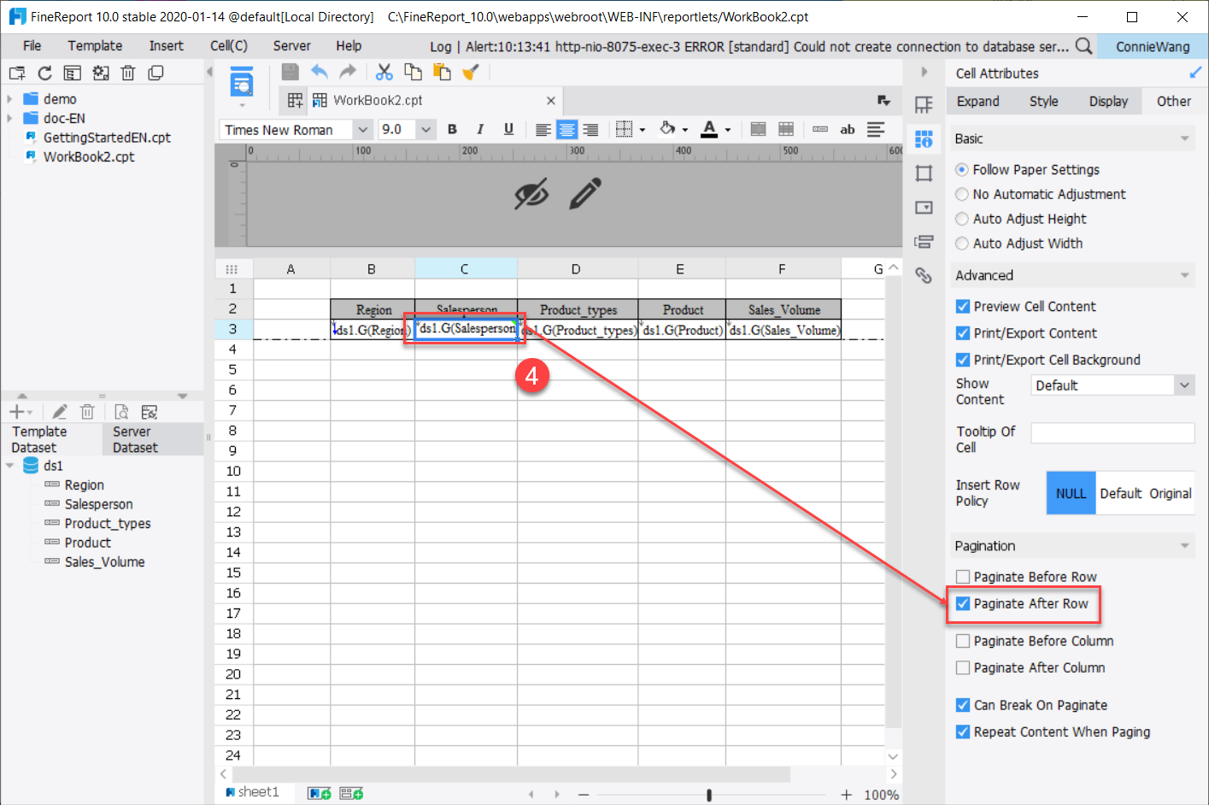
Task: Select the No Automatic Adjustment radio button
Action: click(962, 194)
